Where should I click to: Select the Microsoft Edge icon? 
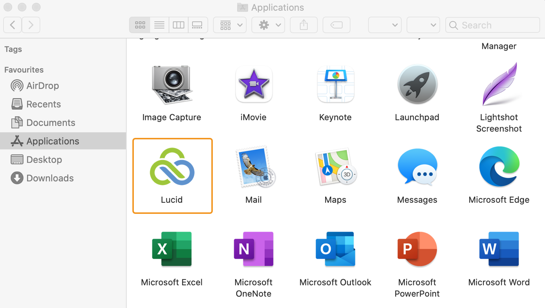pos(499,166)
